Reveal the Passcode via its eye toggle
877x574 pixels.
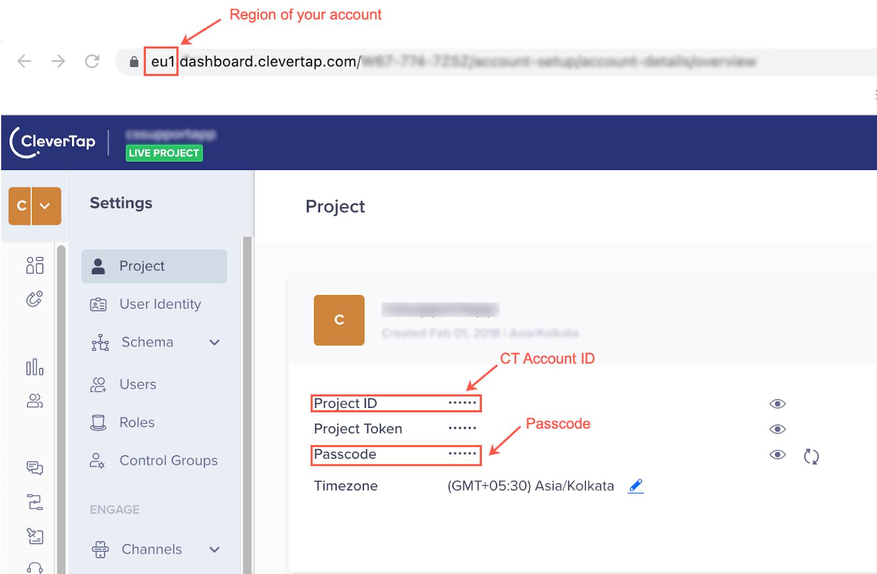click(777, 454)
